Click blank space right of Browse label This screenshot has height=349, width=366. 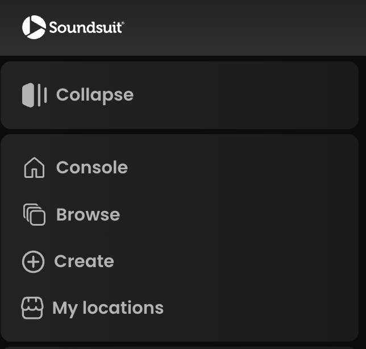[244, 215]
